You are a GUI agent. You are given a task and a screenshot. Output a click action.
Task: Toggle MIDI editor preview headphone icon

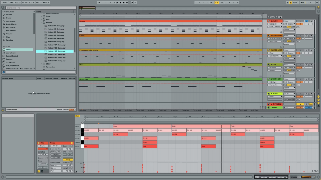(x=82, y=122)
